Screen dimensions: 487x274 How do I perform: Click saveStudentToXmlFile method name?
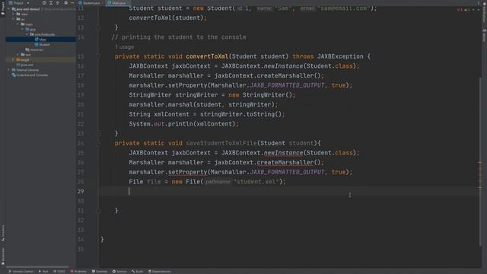tap(221, 143)
